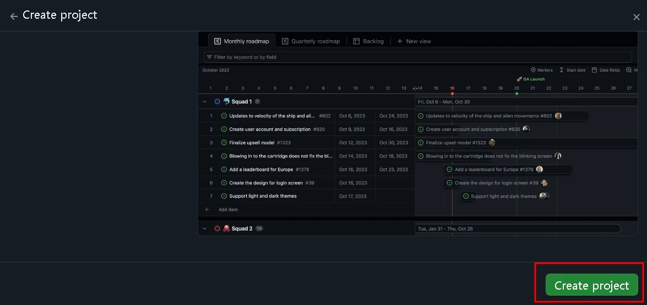Screen dimensions: 647x305
Task: Collapse the Squad 1 group chevron
Action: coord(205,101)
